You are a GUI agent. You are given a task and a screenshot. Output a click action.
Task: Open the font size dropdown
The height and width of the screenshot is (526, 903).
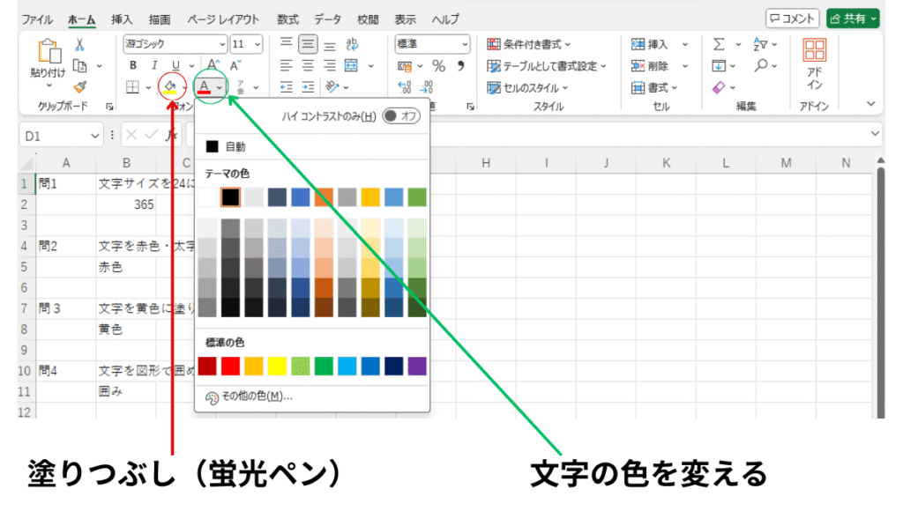257,44
